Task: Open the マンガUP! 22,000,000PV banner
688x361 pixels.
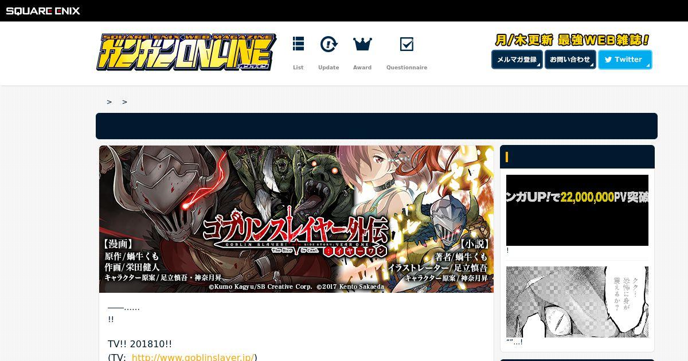Action: point(577,210)
